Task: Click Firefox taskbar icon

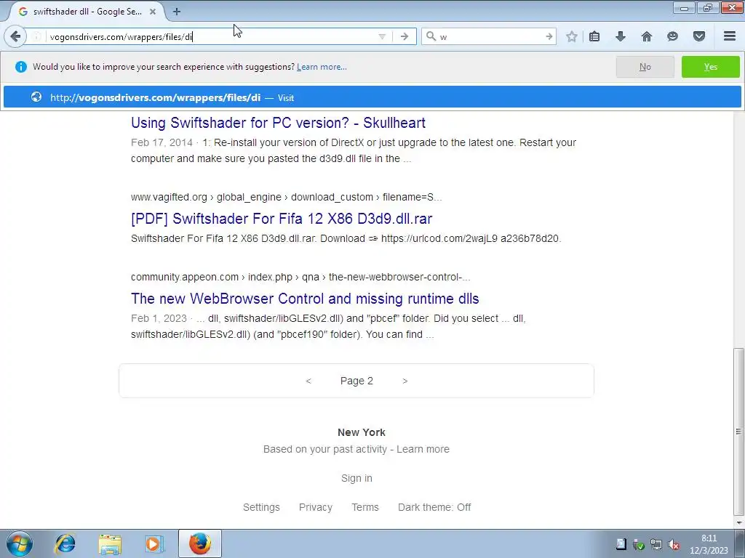Action: tap(200, 543)
